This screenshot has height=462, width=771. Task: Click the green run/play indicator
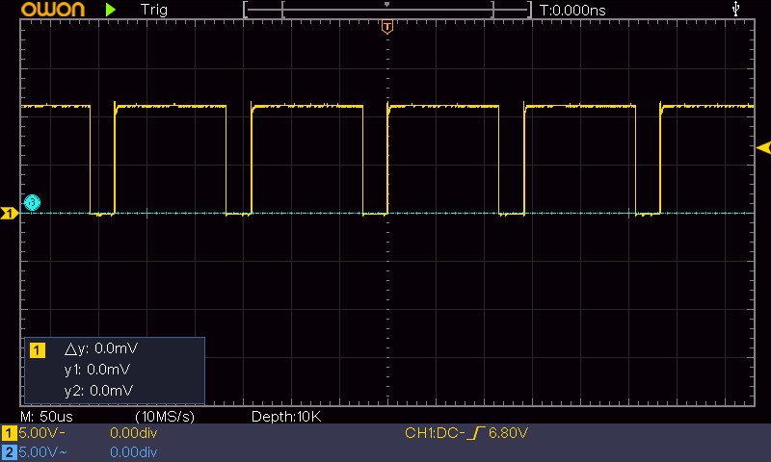click(111, 10)
